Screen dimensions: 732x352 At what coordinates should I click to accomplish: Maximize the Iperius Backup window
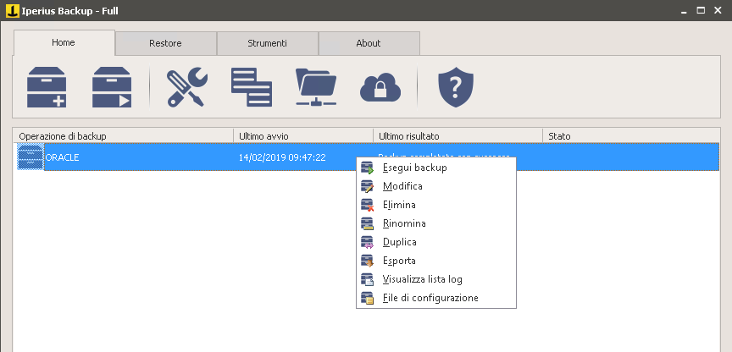click(701, 10)
